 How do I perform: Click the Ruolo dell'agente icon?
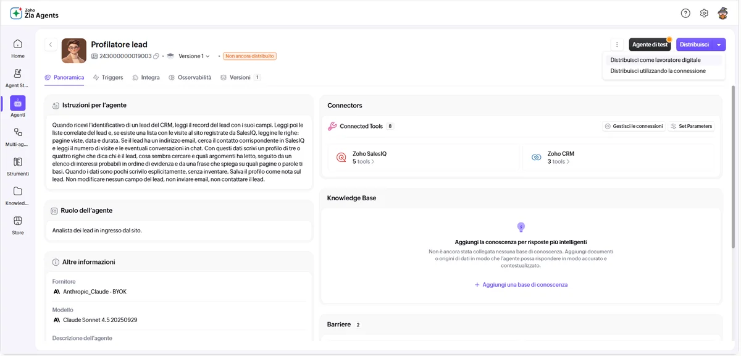point(55,211)
